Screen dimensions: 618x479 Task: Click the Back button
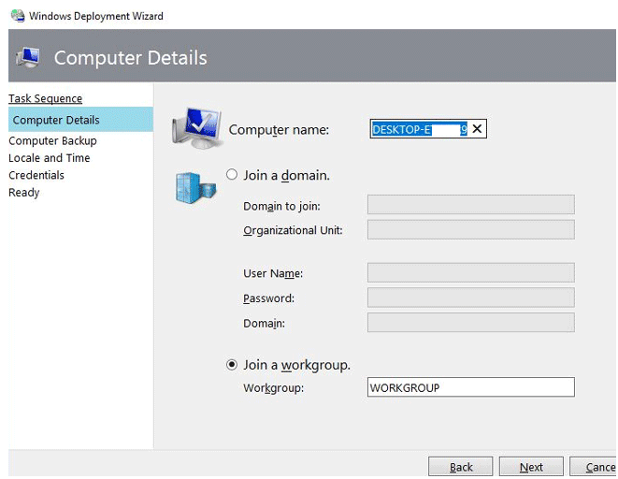(x=460, y=467)
